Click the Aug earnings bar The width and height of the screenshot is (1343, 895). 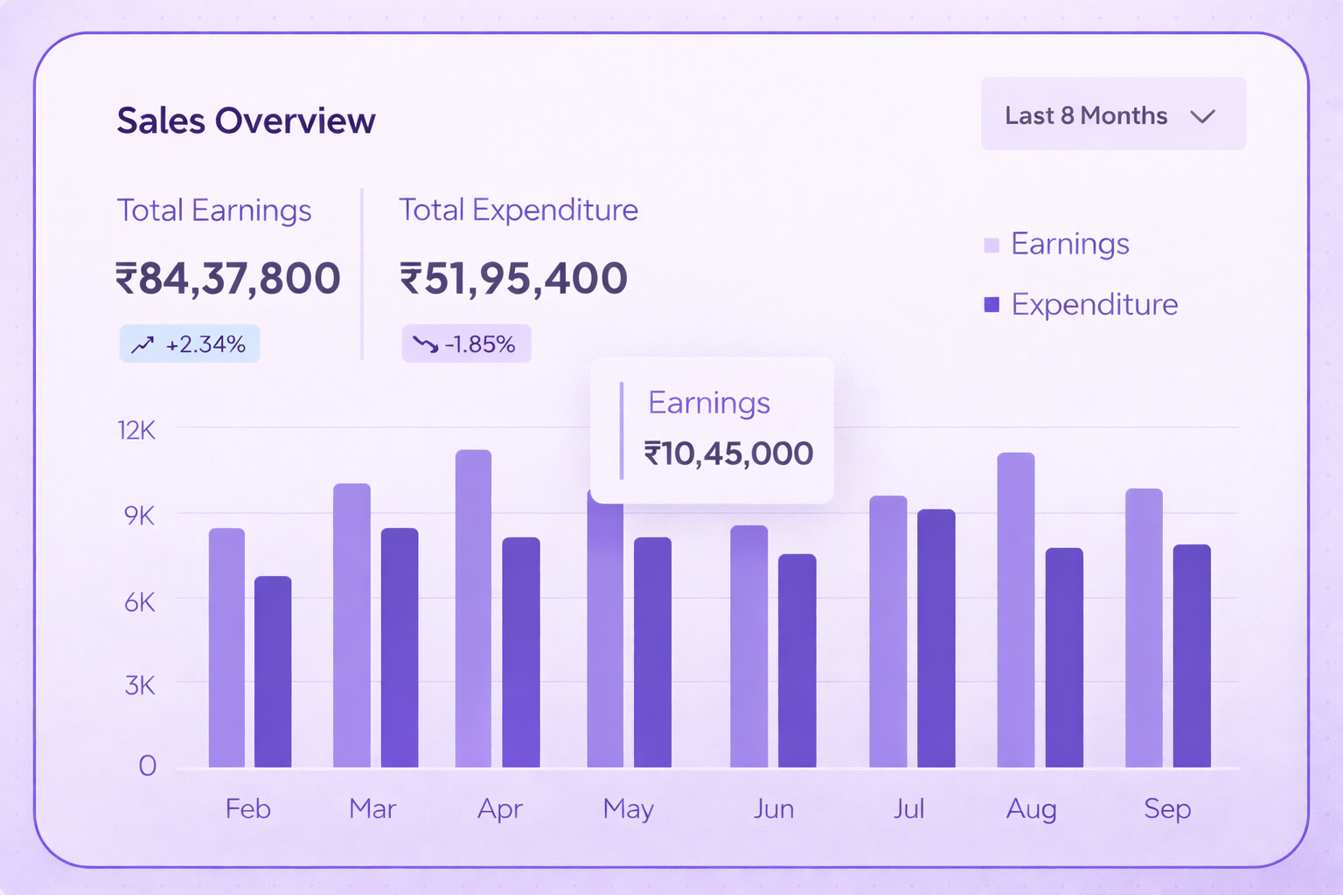point(1015,610)
